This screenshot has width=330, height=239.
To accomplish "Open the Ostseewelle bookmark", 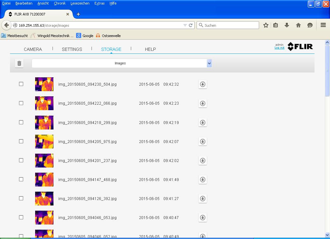I will (x=108, y=36).
